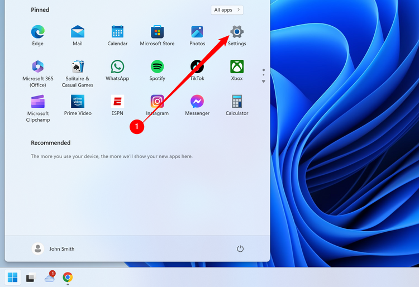Viewport: 419px width, 287px height.
Task: Open Messenger
Action: pyautogui.click(x=197, y=105)
